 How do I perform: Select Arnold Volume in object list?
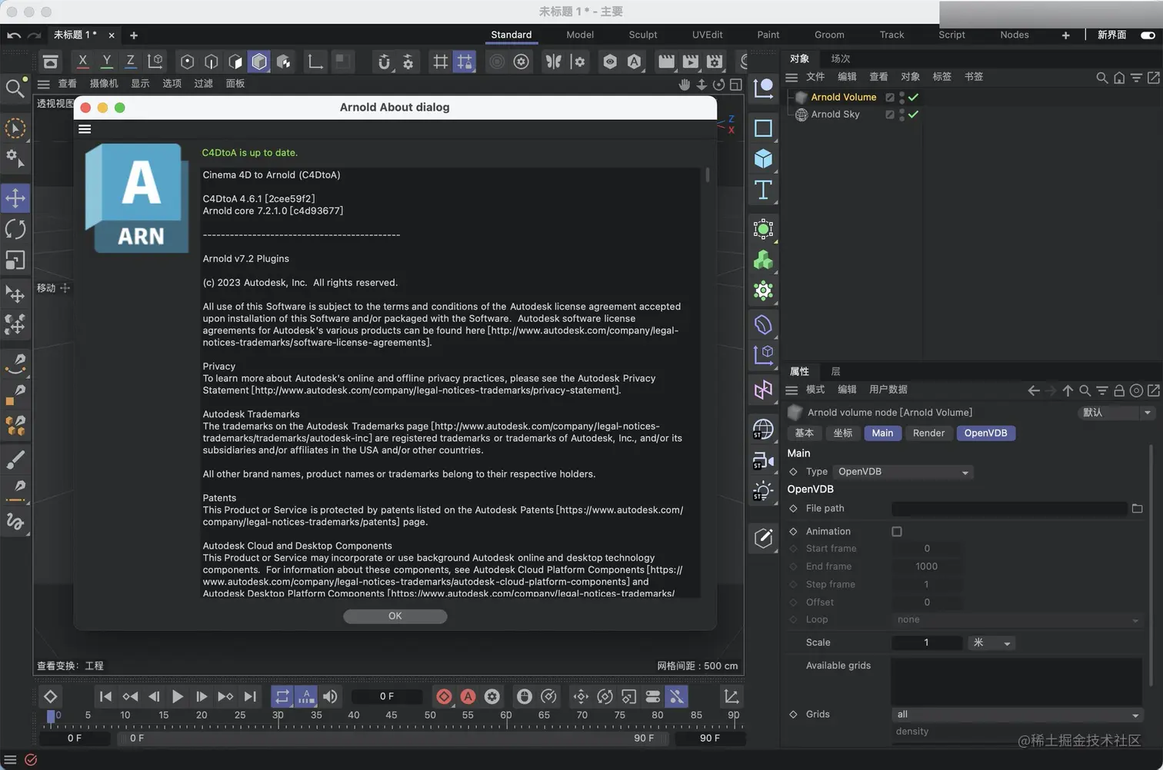(843, 98)
